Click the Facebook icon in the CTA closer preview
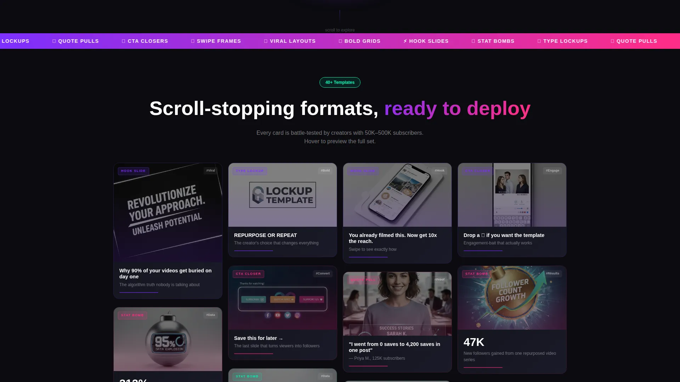Viewport: 680px width, 382px height. tap(268, 315)
